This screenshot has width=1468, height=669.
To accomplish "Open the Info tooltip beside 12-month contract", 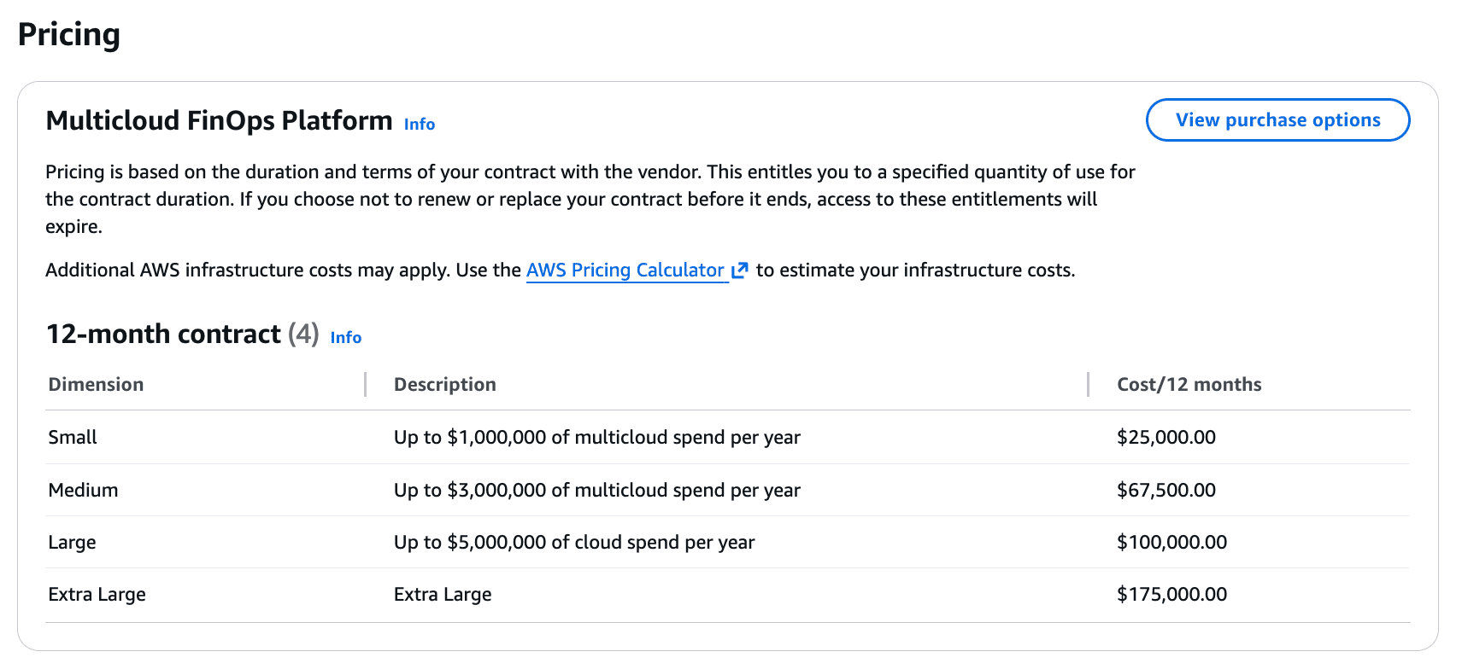I will [x=345, y=337].
